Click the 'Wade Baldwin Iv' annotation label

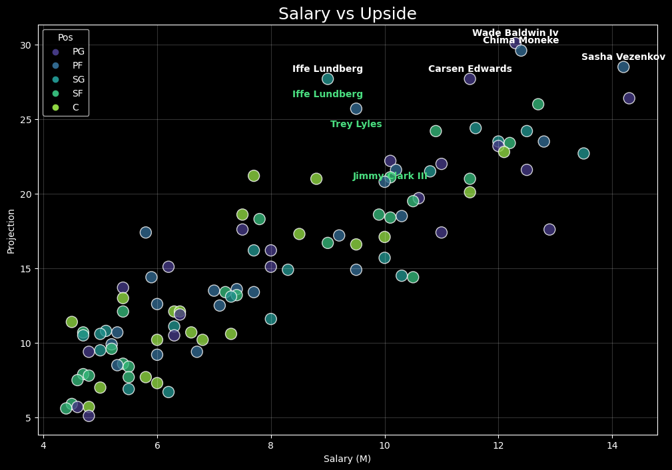(x=515, y=33)
